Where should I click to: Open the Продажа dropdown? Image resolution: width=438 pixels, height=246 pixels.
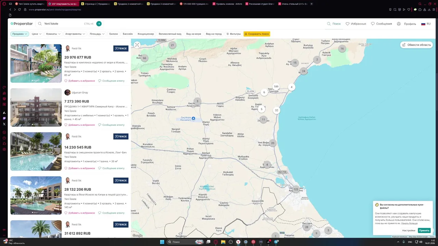[20, 34]
